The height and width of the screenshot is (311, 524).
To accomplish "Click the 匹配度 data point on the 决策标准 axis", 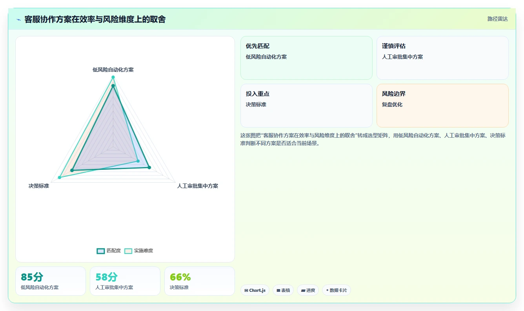I will coord(72,170).
